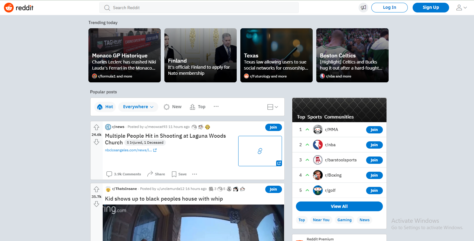
Task: Select the New sort tab
Action: [x=173, y=107]
